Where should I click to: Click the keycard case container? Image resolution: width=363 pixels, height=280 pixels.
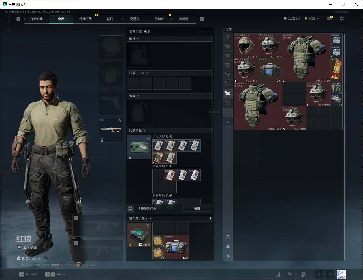pos(139,147)
